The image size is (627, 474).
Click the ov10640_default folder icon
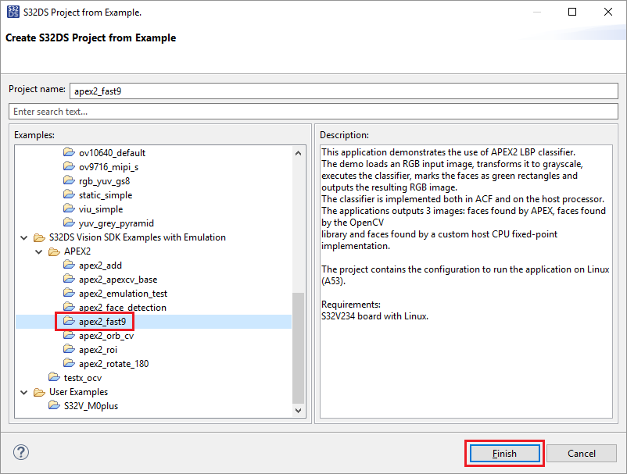pos(69,152)
